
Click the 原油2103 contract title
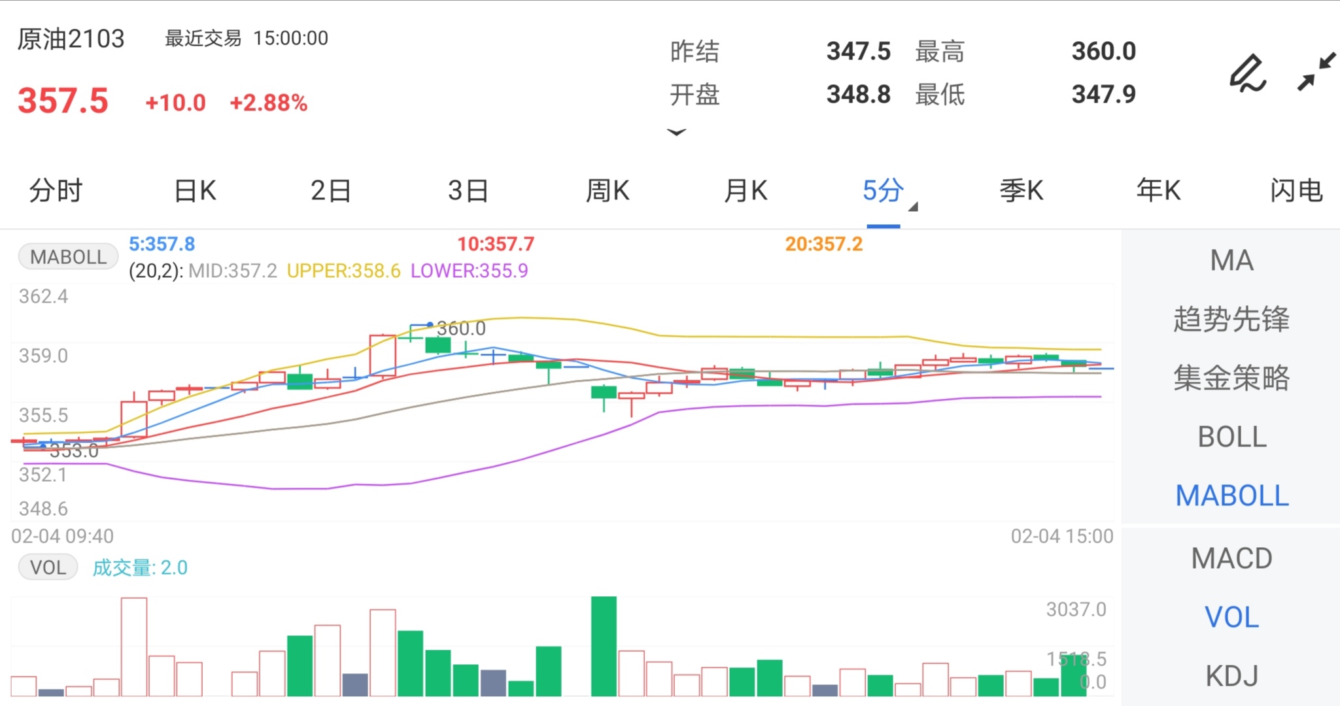pyautogui.click(x=71, y=39)
